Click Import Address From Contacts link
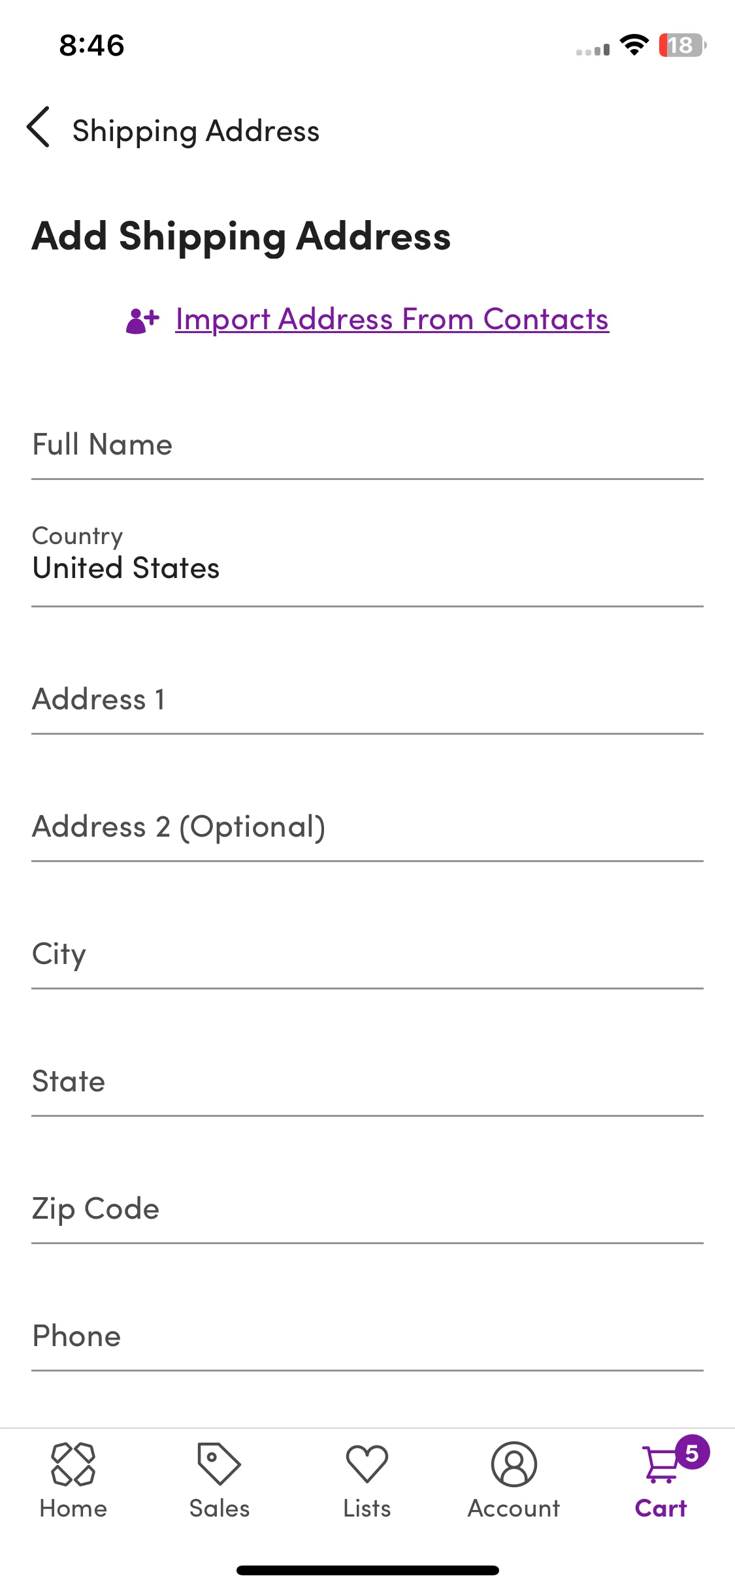735x1591 pixels. [x=392, y=319]
